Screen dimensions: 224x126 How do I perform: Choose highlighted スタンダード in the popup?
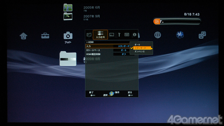142,48
